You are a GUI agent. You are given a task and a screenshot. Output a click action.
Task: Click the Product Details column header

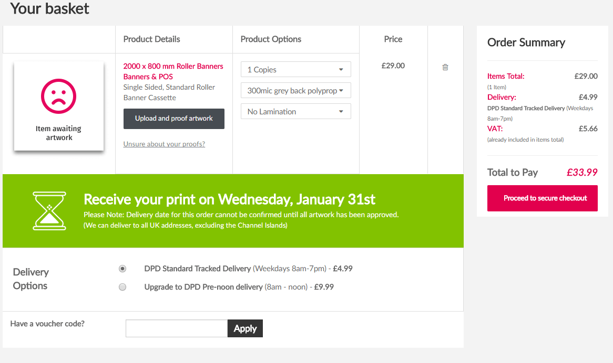152,39
